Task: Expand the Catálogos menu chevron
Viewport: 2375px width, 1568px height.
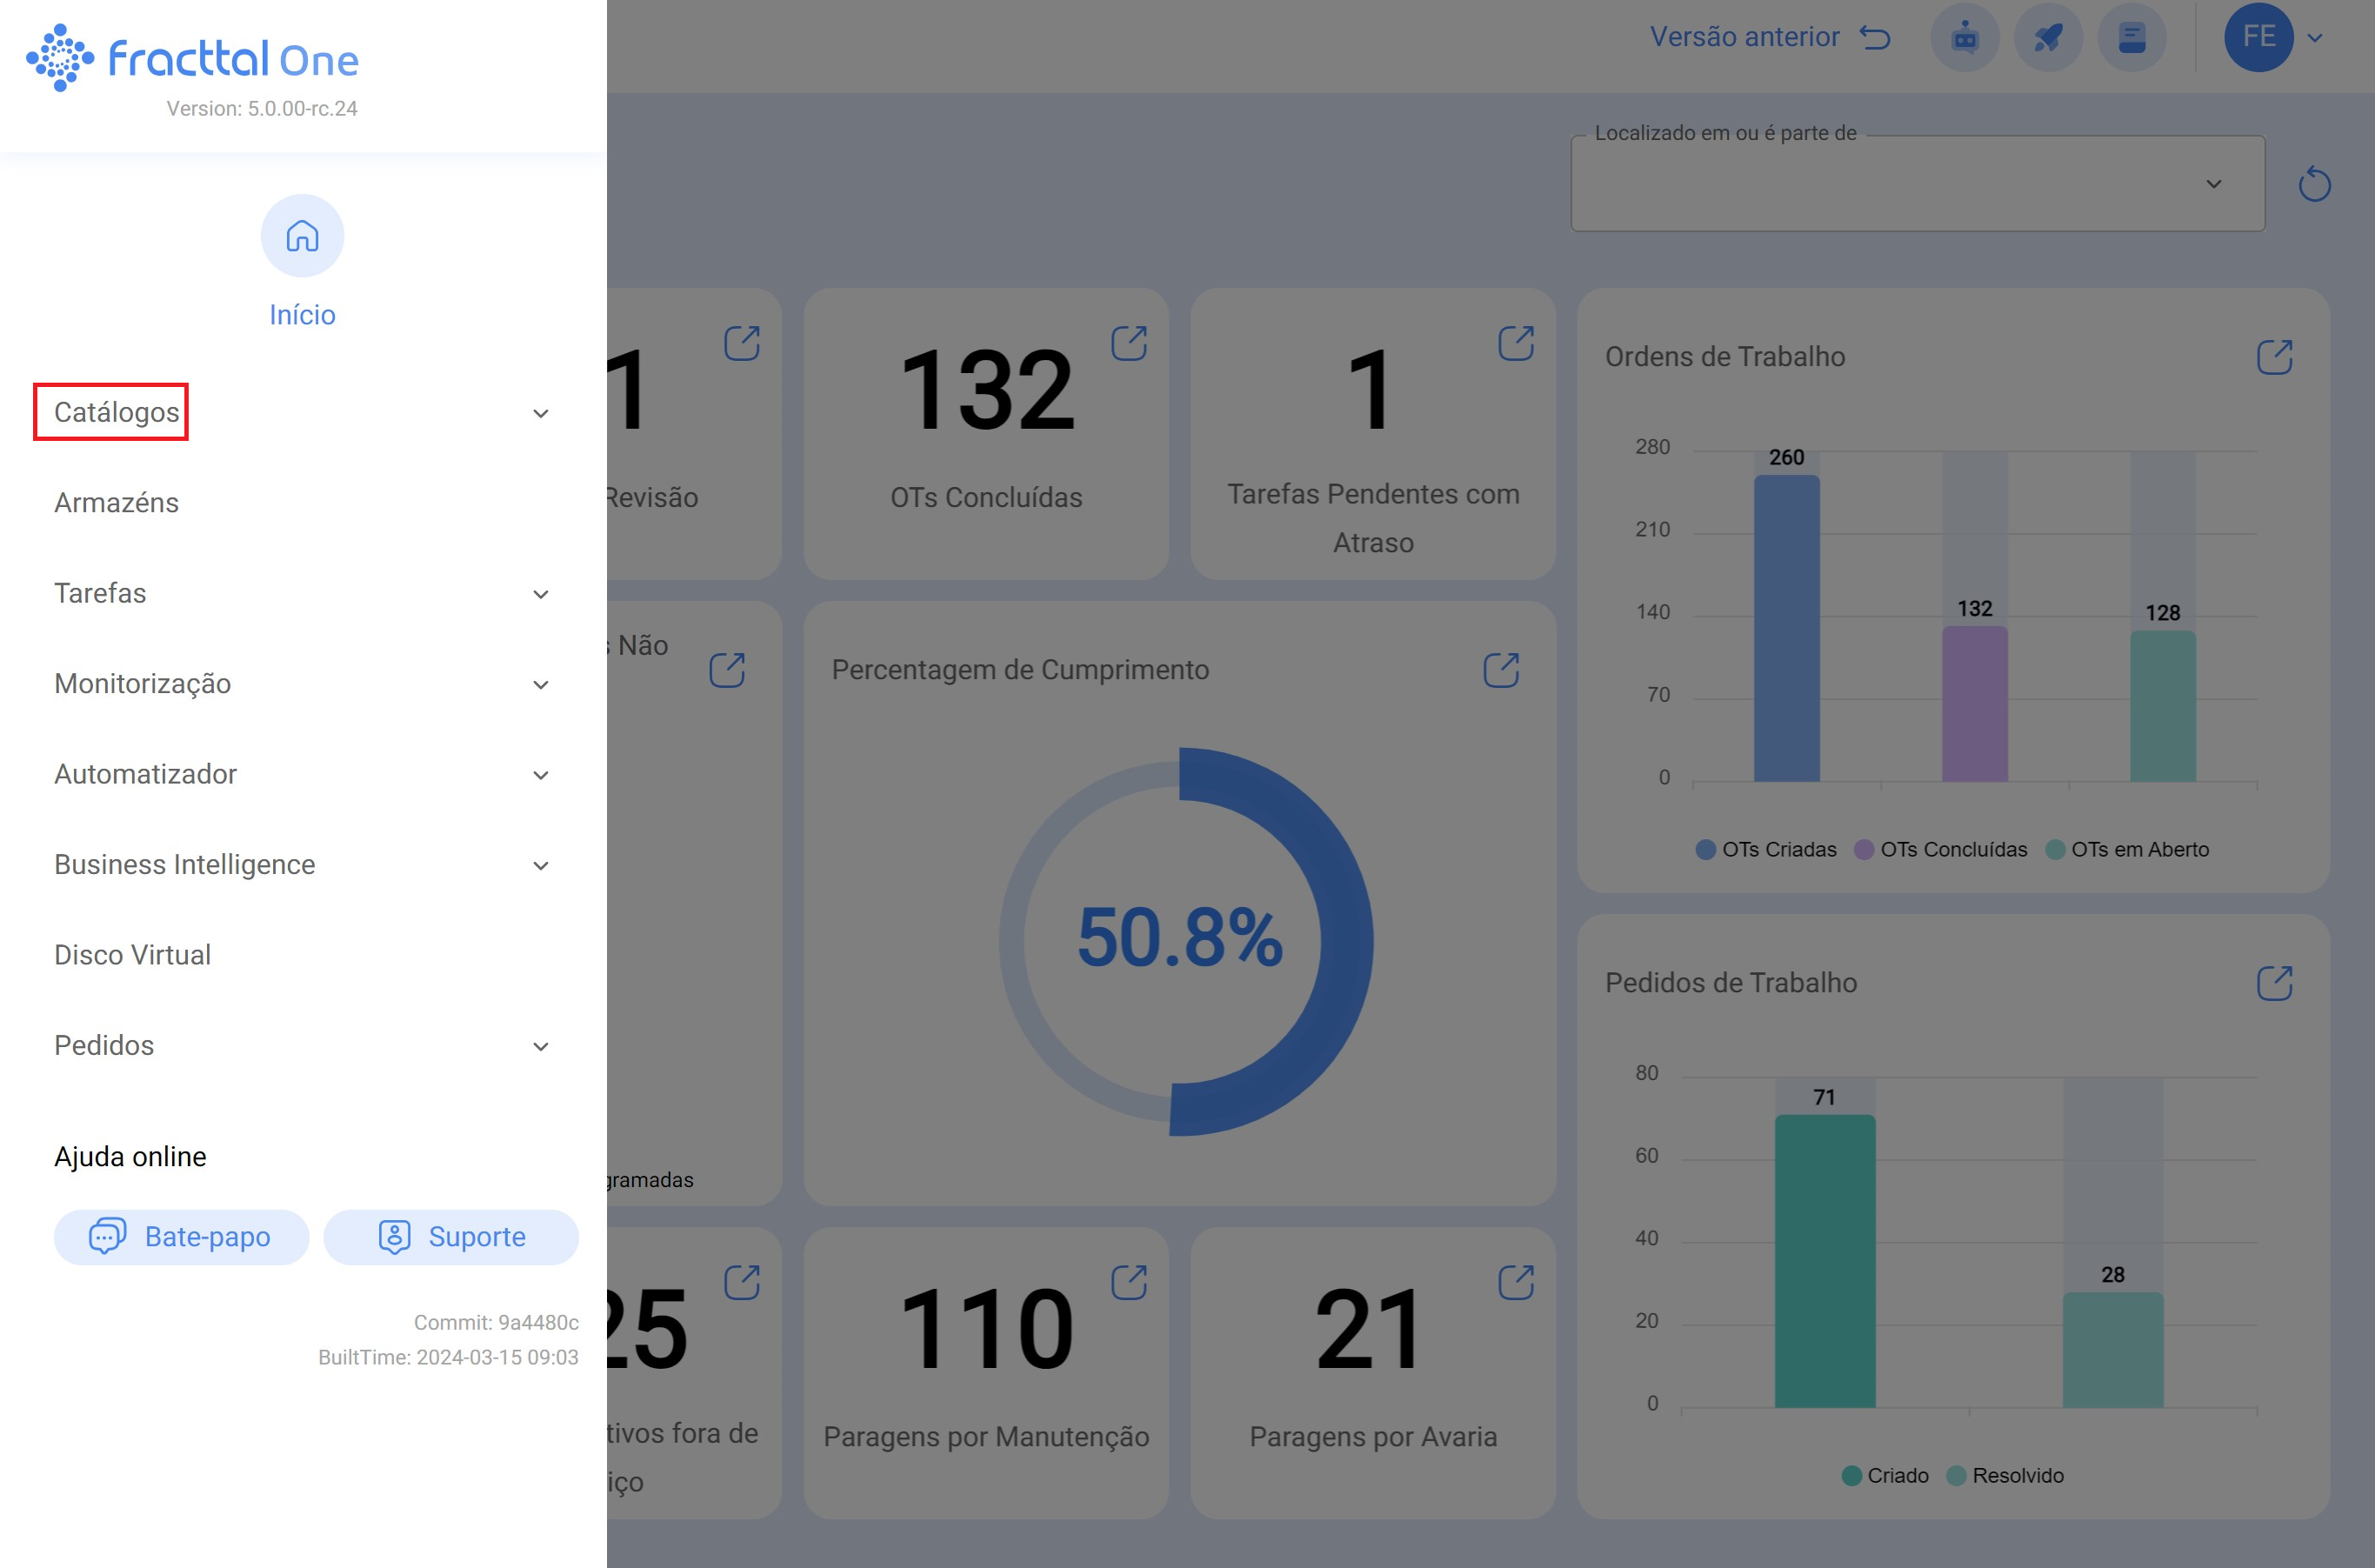Action: (x=540, y=413)
